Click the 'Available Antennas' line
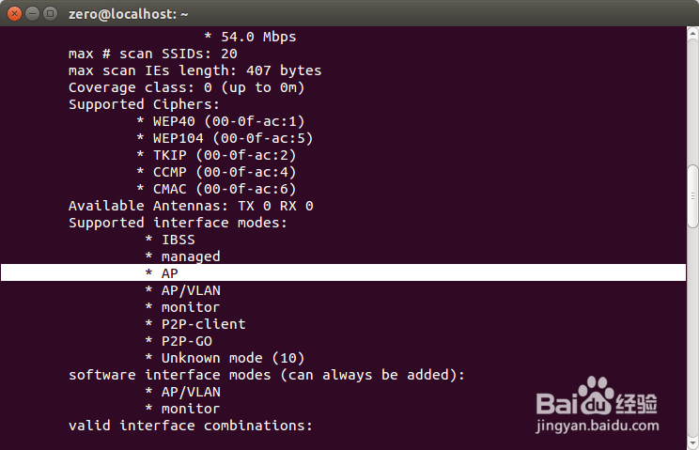 [191, 206]
